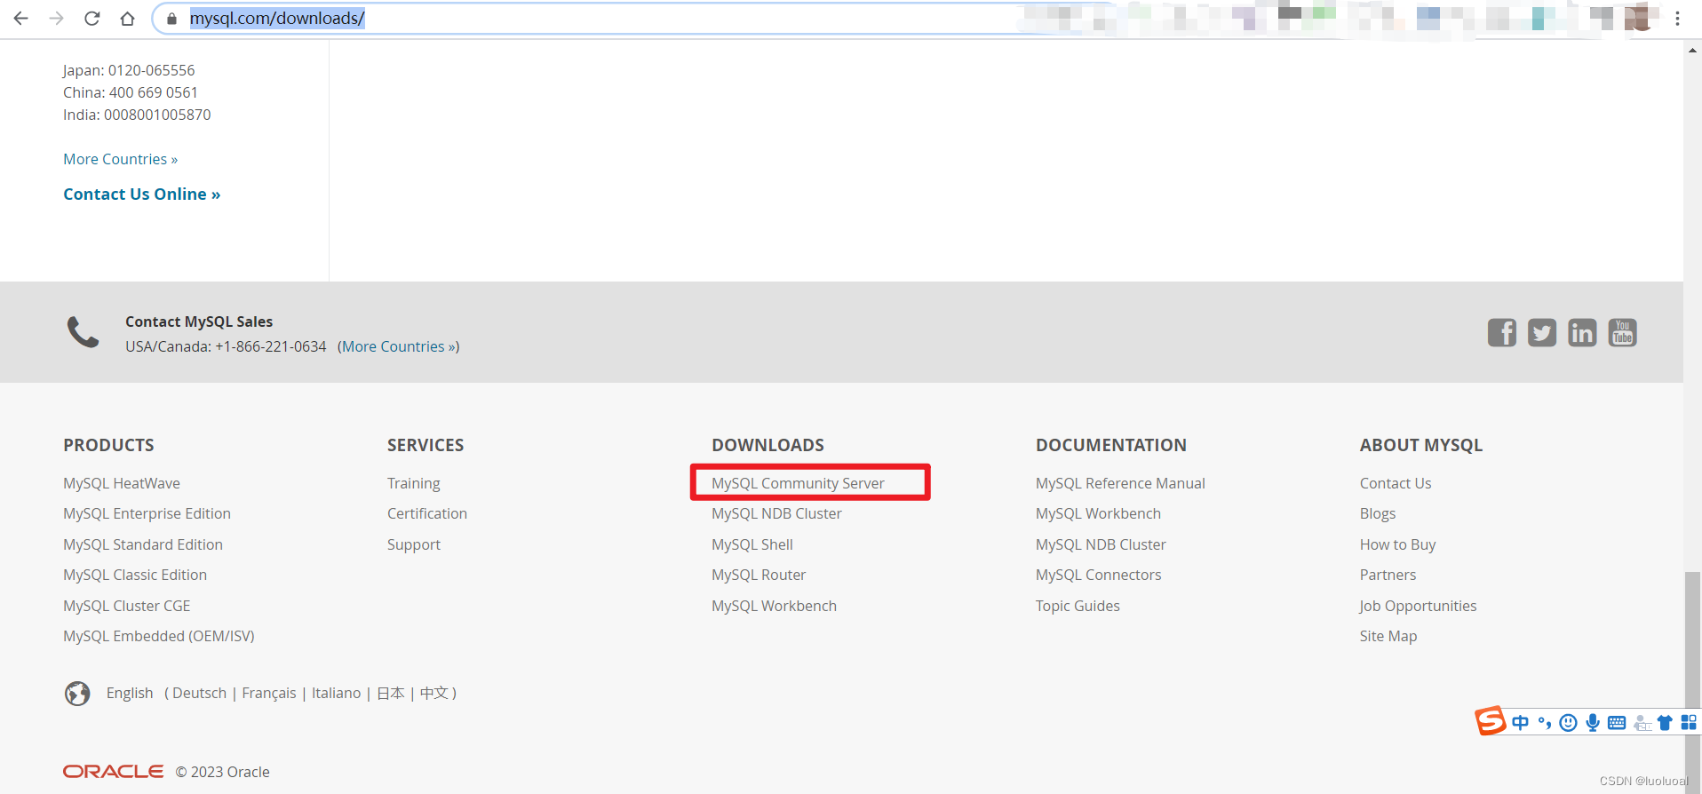The height and width of the screenshot is (794, 1702).
Task: Open MySQL NDB Cluster under Downloads
Action: [x=776, y=513]
